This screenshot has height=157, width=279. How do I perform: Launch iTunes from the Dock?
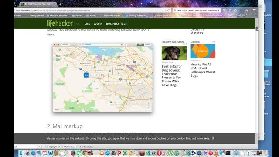click(211, 153)
